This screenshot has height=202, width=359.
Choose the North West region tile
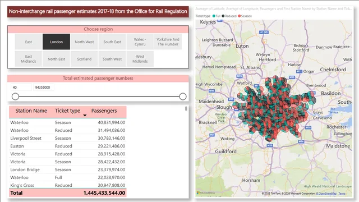tap(84, 42)
